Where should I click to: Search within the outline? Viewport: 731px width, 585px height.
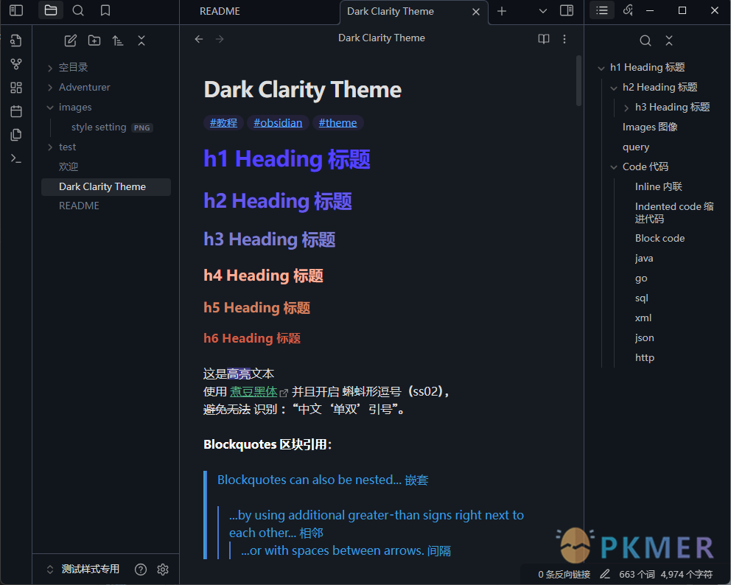point(646,41)
